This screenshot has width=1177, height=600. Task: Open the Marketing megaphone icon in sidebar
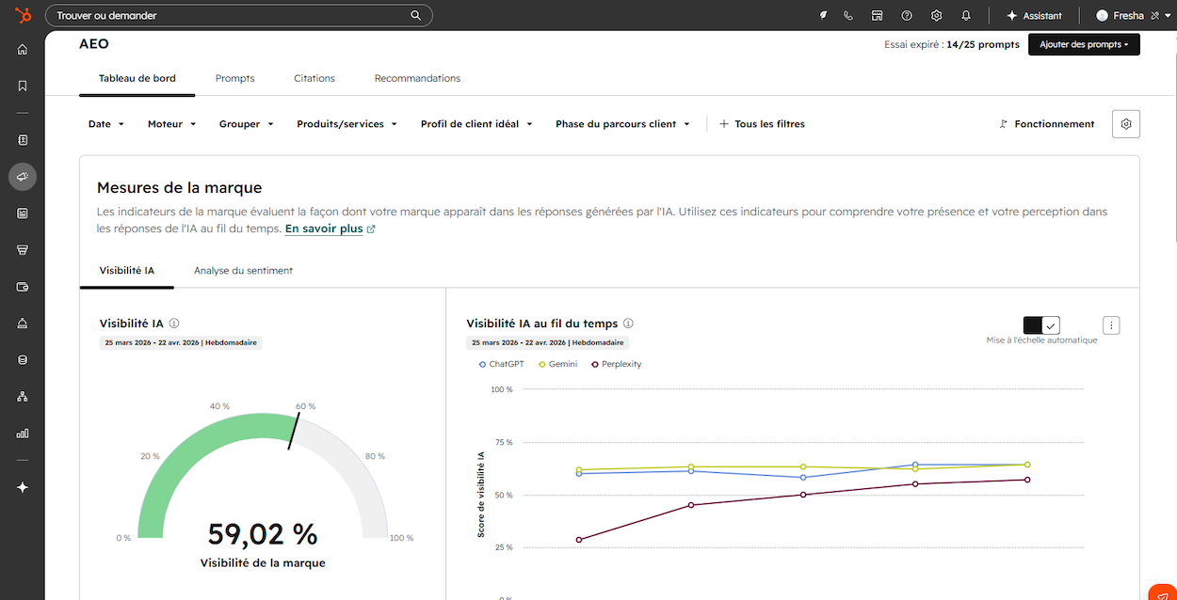coord(23,177)
